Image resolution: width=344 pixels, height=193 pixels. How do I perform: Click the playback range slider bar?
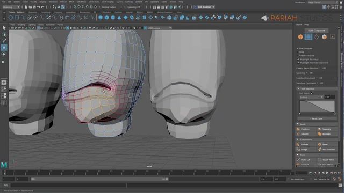[x=99, y=179]
